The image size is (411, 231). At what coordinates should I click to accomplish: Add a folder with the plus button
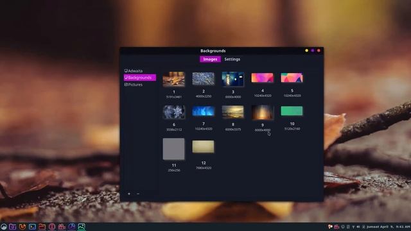129,194
